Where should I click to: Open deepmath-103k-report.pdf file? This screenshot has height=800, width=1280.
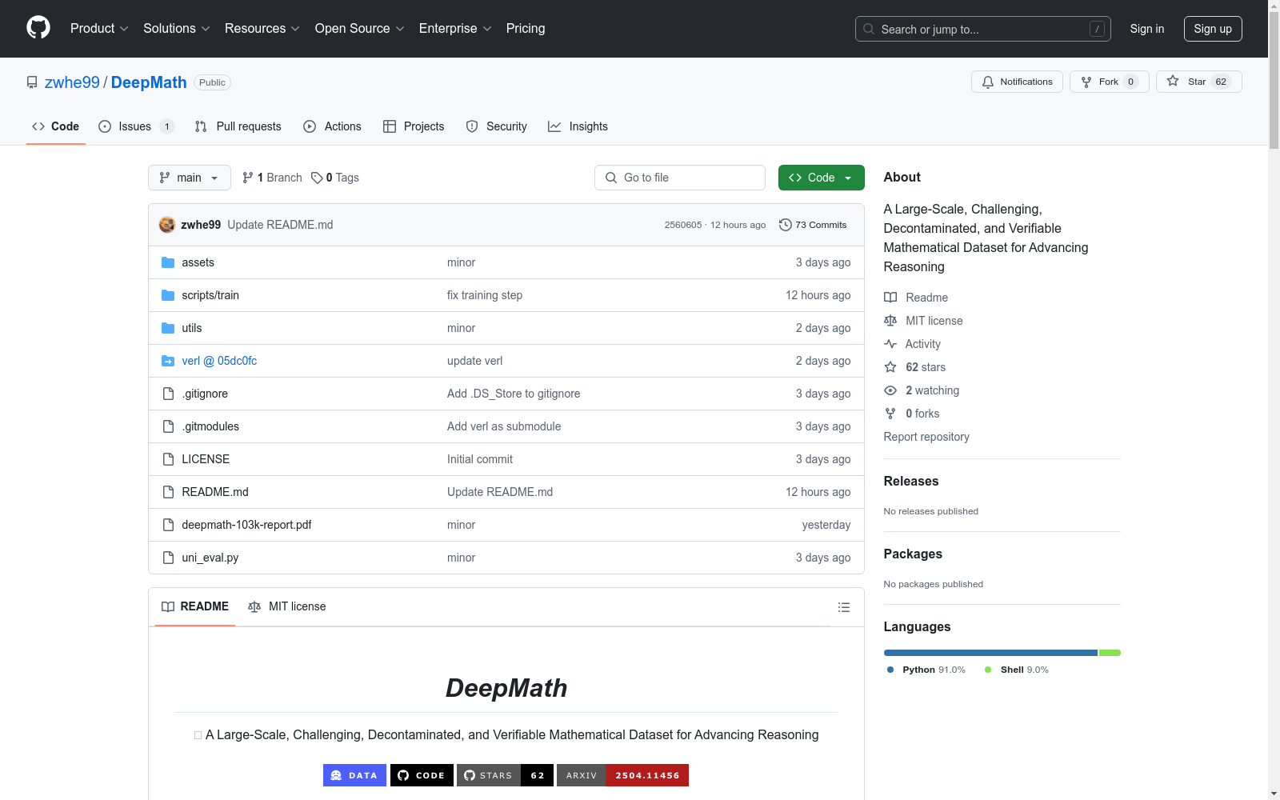point(246,525)
